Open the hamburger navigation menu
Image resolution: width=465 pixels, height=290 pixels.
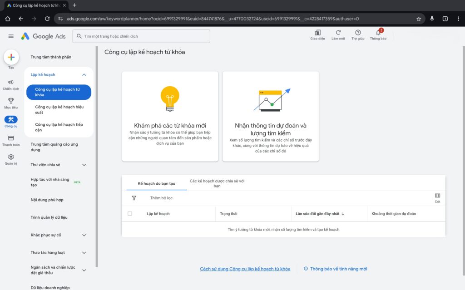pos(10,36)
